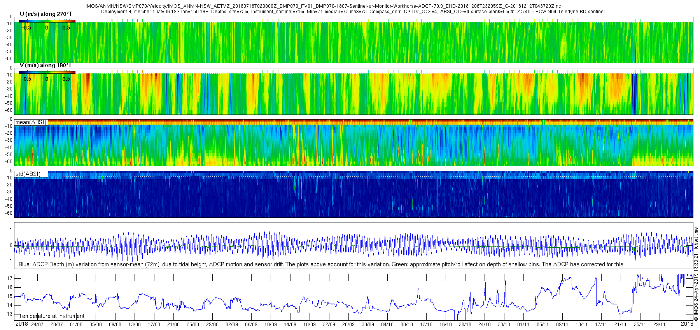Click the std(ABSI) panel label
The height and width of the screenshot is (330, 700).
28,174
